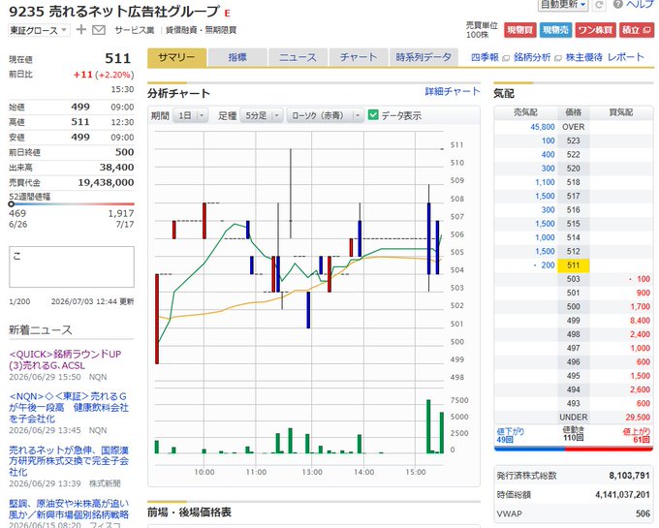Open news article 売れるＧが午後一段高
Viewport: 659px width, 528px height.
click(69, 408)
